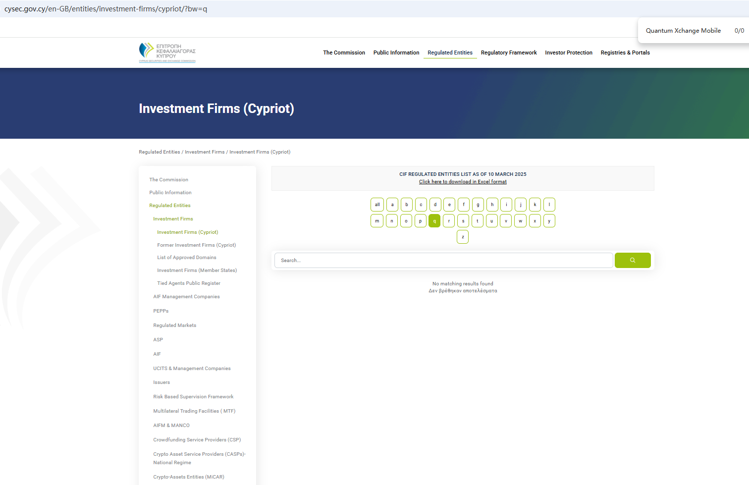Open Former Investment Firms (Cypriot) sidebar link
The width and height of the screenshot is (749, 485).
point(196,245)
